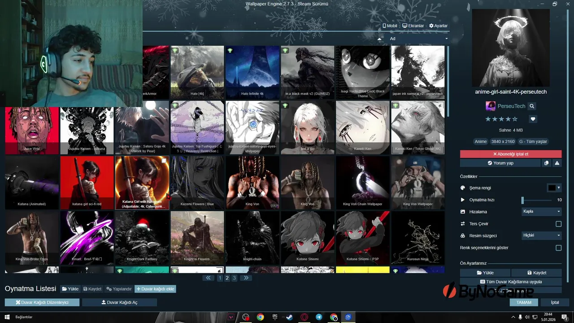The height and width of the screenshot is (323, 574).
Task: Go to the first page with double-left arrows
Action: pyautogui.click(x=208, y=278)
